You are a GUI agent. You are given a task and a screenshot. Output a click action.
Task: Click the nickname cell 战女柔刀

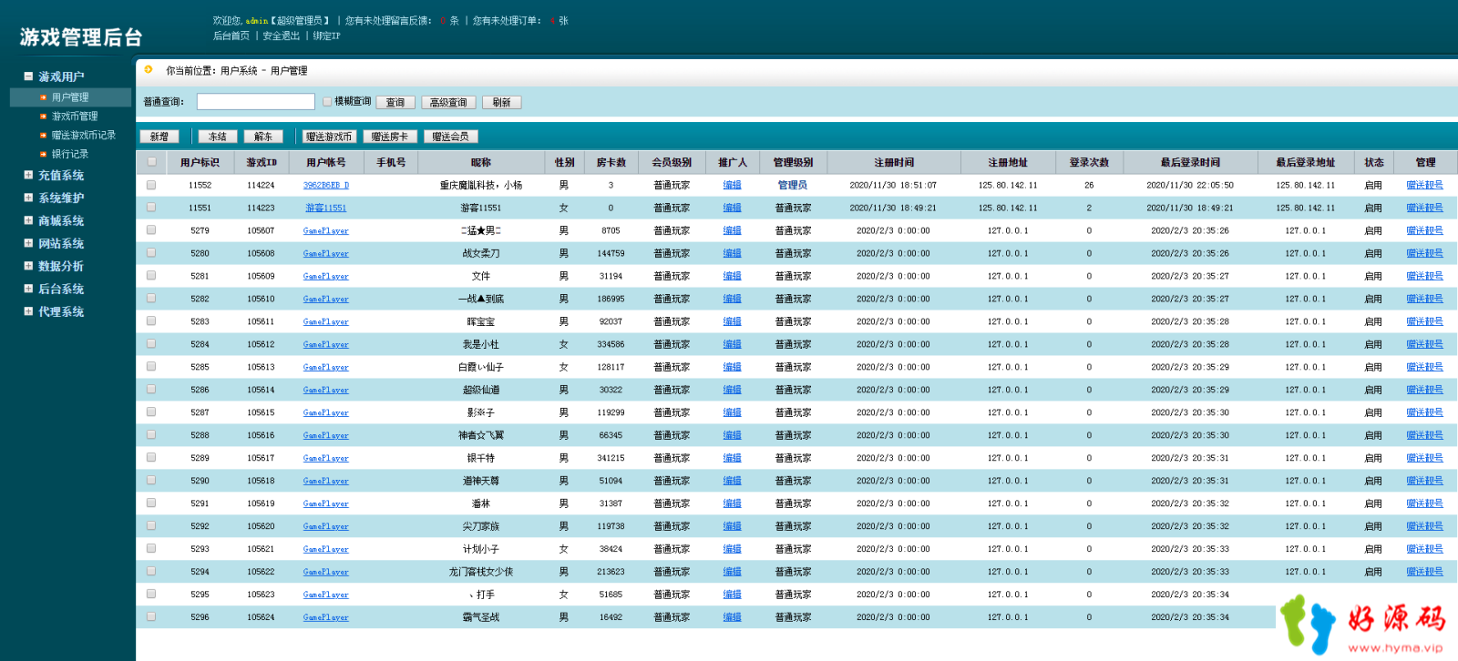pyautogui.click(x=481, y=253)
